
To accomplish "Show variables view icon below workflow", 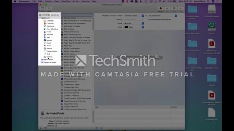I will 102,128.
